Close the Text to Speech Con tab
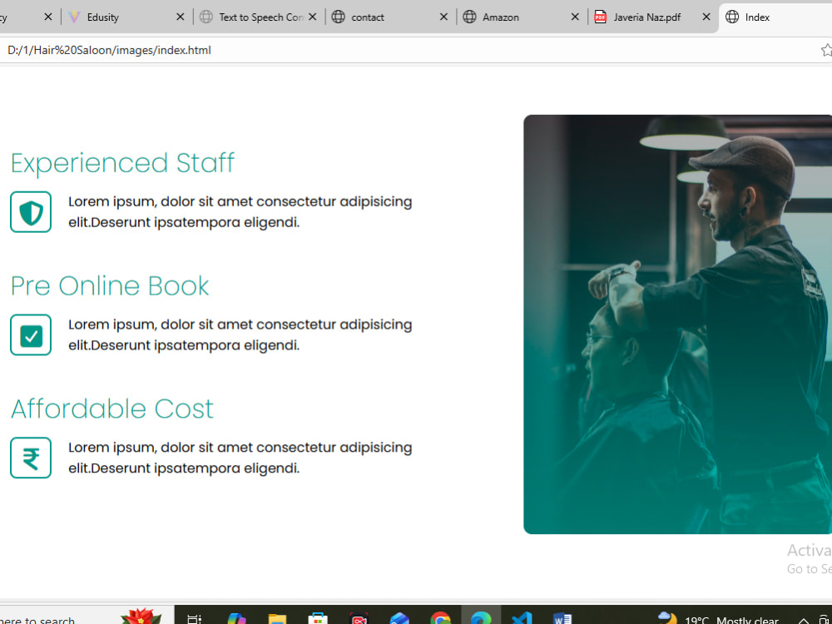The width and height of the screenshot is (832, 624). tap(313, 17)
